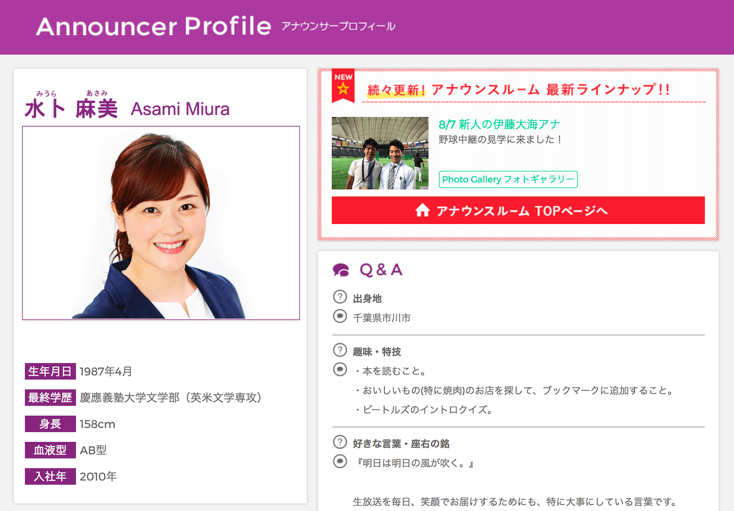Click the home icon on the red banner
734x511 pixels.
point(422,210)
